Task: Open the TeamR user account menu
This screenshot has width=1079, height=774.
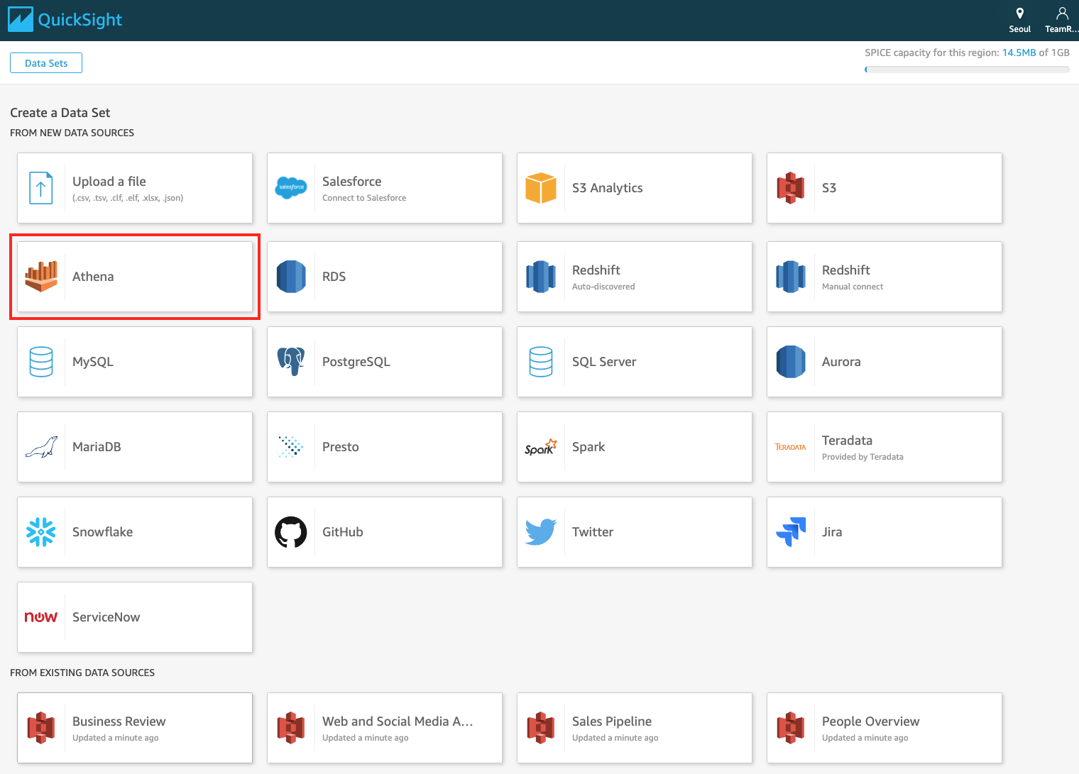Action: click(x=1061, y=20)
